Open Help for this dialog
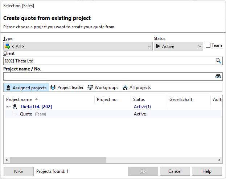This screenshot has height=179, width=226. pyautogui.click(x=207, y=171)
